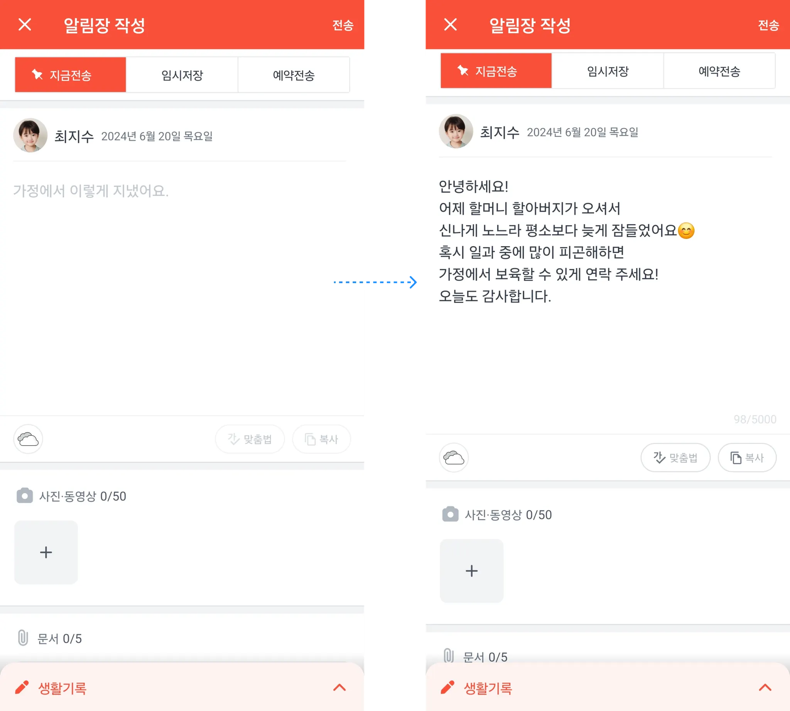The height and width of the screenshot is (711, 790).
Task: Close the left 알림장 작성 screen
Action: tap(25, 25)
